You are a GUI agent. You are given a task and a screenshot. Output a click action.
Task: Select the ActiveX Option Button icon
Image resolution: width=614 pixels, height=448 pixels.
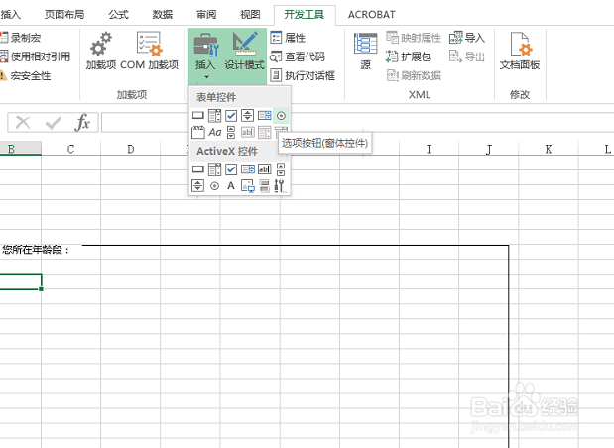point(214,186)
